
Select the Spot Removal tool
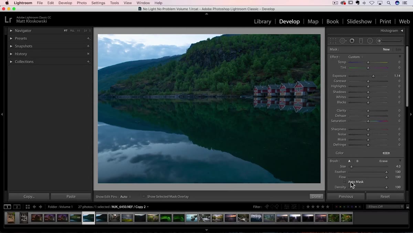tap(343, 41)
